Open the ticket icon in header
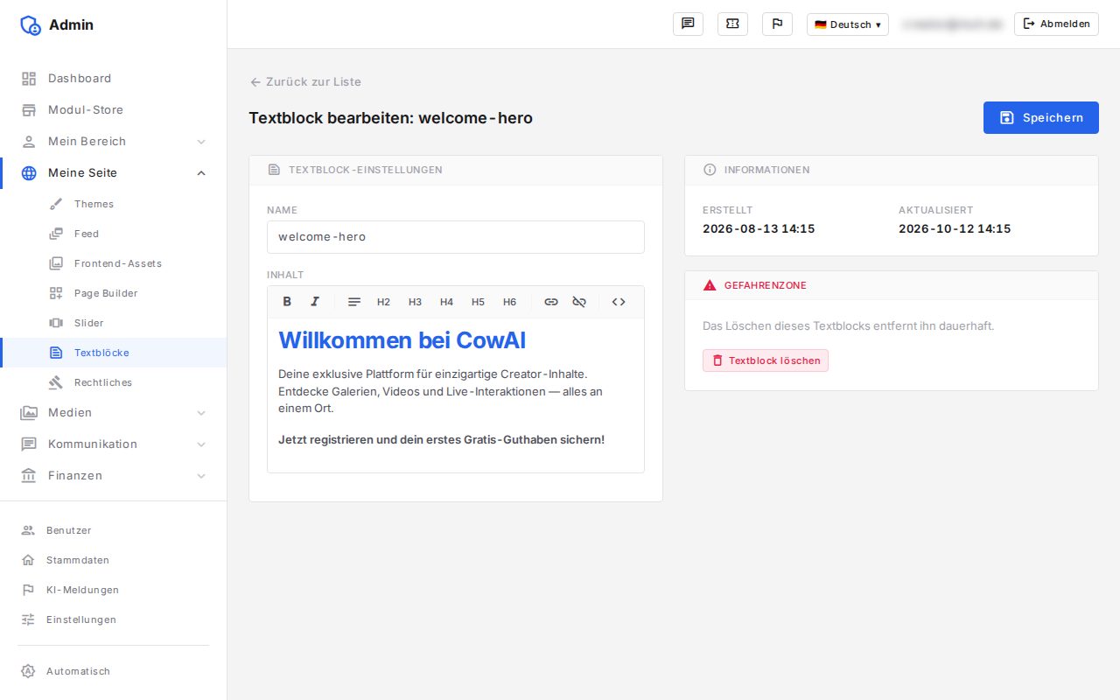This screenshot has height=700, width=1120. [732, 24]
